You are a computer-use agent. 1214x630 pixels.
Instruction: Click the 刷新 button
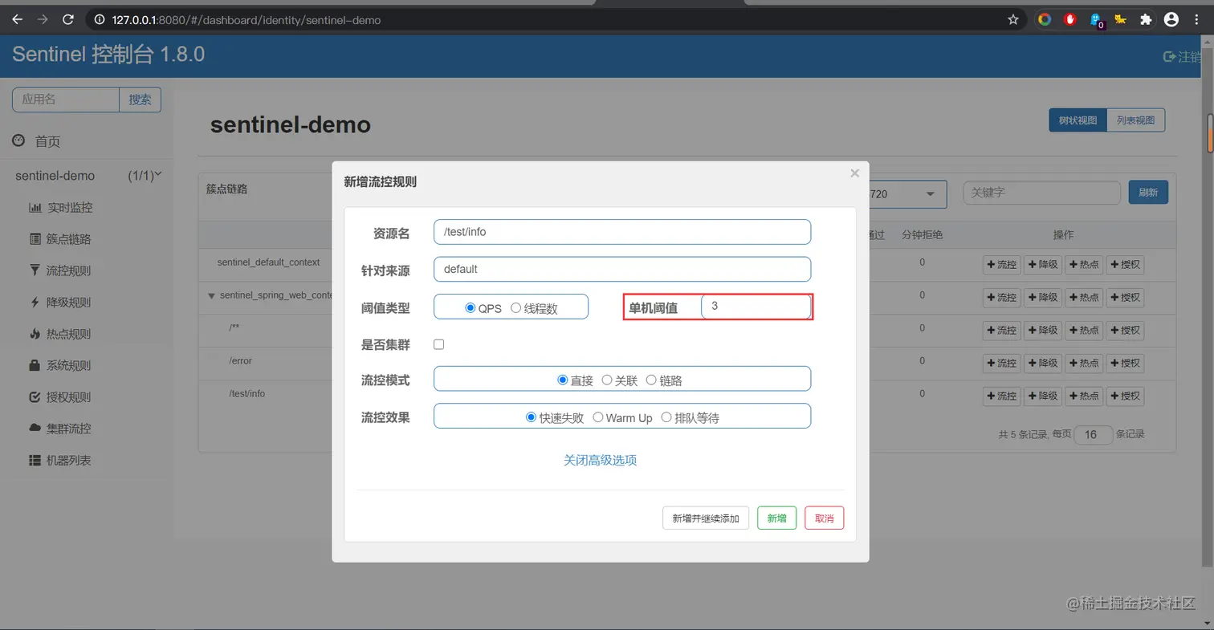click(1148, 193)
